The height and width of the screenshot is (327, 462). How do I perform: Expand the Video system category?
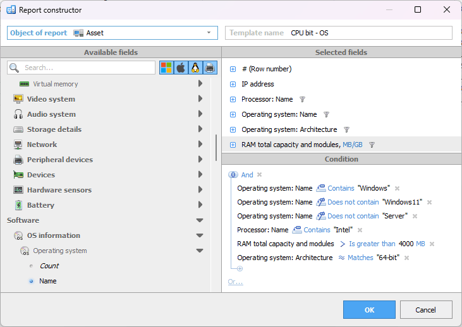[200, 99]
